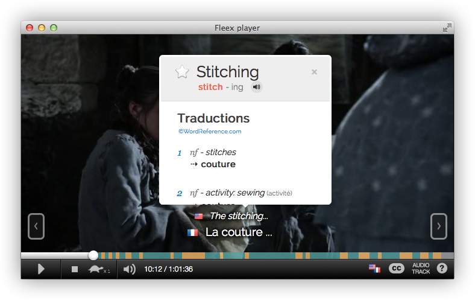Screen dimensions: 475x300
Task: Play pronunciation audio for stitch
Action: coord(256,87)
